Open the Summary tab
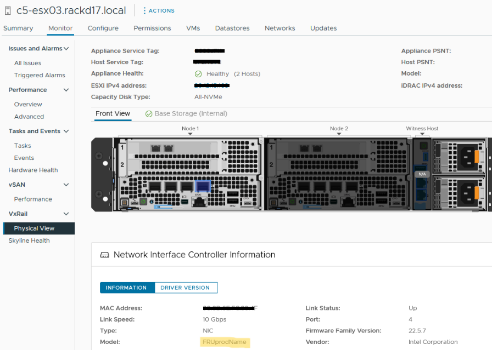The height and width of the screenshot is (350, 492). [x=18, y=28]
